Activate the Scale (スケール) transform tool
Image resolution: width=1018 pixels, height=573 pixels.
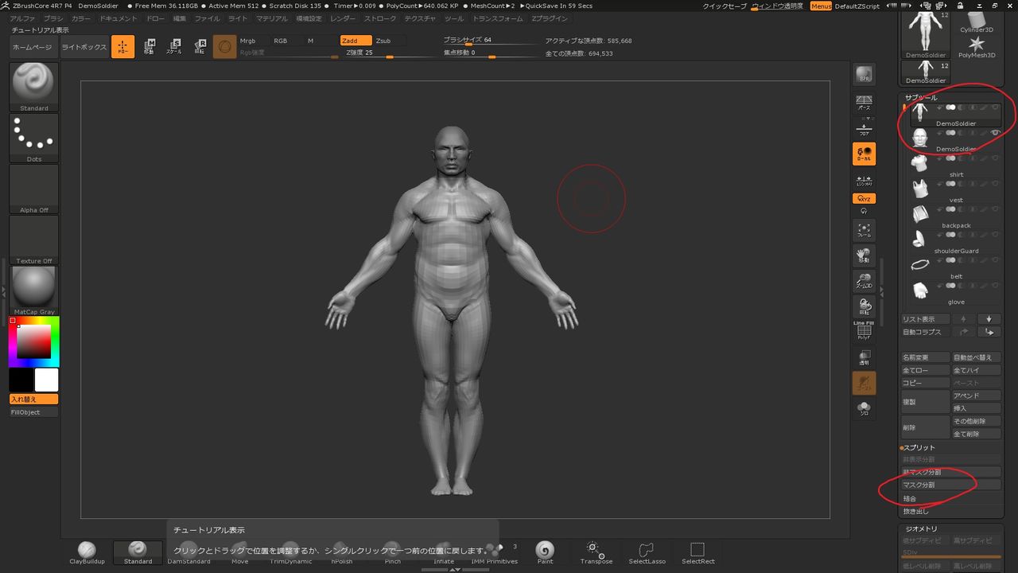173,47
